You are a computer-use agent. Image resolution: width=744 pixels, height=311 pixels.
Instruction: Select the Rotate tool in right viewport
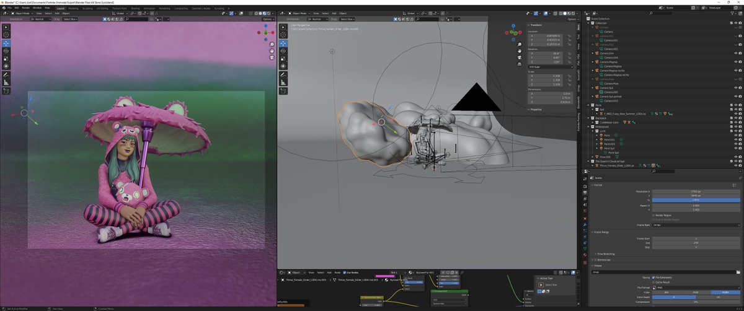(x=283, y=51)
